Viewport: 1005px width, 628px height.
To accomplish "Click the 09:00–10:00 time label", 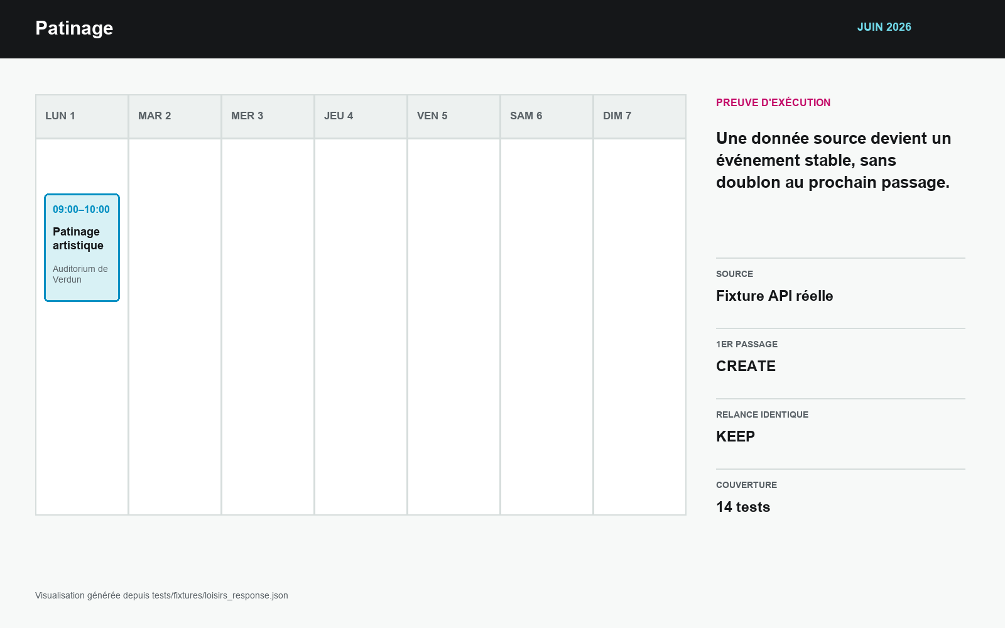I will [81, 209].
